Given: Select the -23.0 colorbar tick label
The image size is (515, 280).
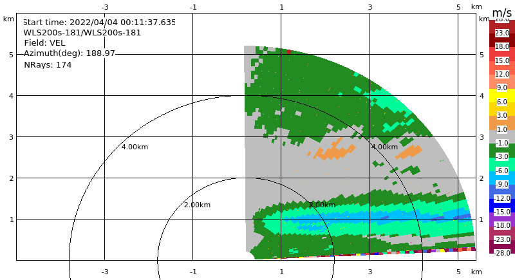Looking at the screenshot, I should tap(502, 239).
